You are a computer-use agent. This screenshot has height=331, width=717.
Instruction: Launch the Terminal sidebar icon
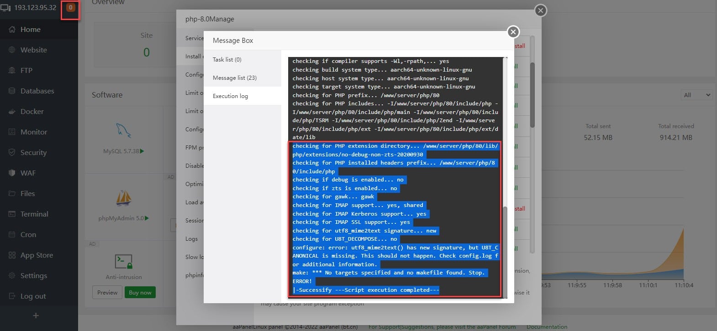click(x=12, y=214)
